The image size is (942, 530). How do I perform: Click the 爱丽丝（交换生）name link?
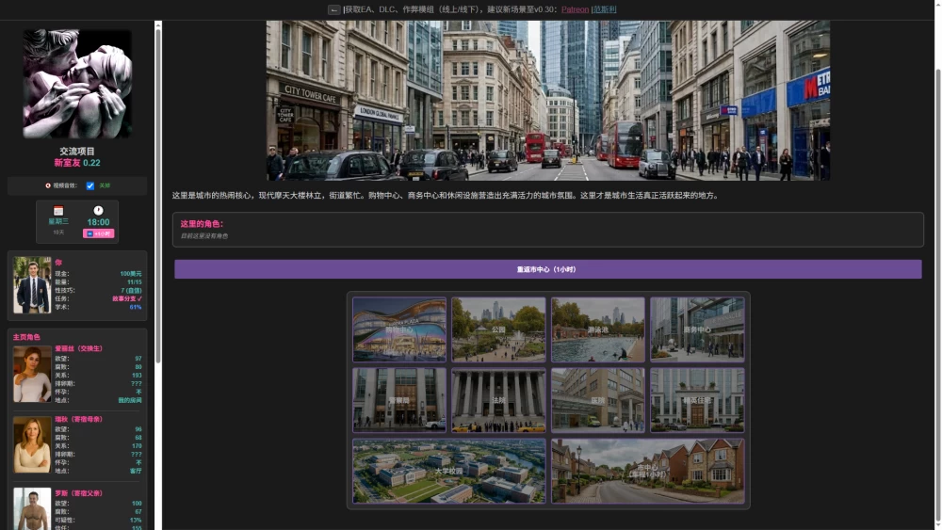pyautogui.click(x=79, y=348)
